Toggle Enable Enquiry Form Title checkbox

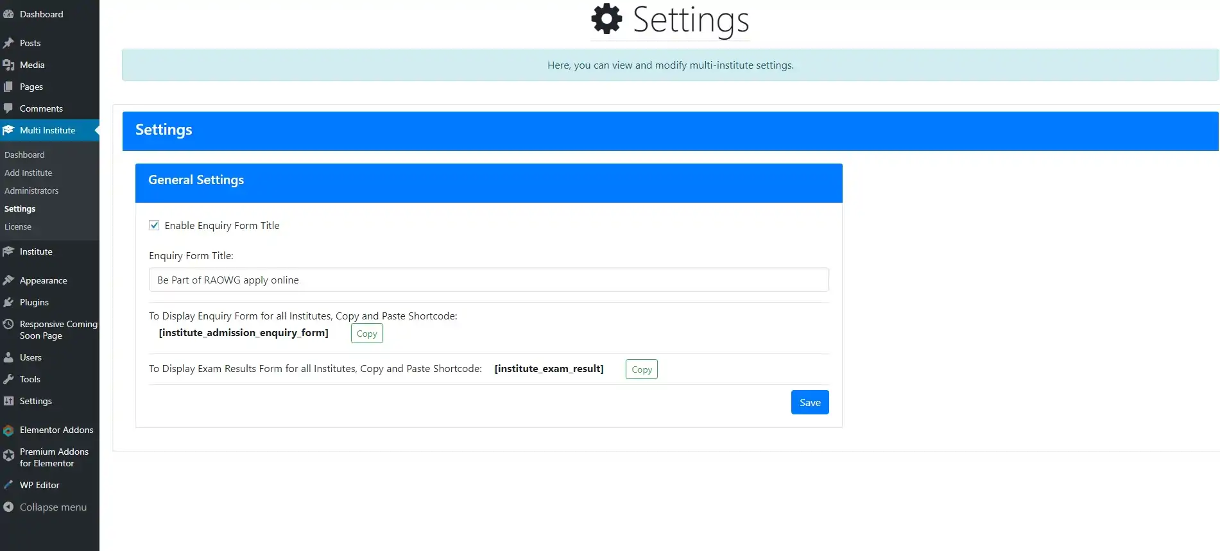click(x=154, y=225)
